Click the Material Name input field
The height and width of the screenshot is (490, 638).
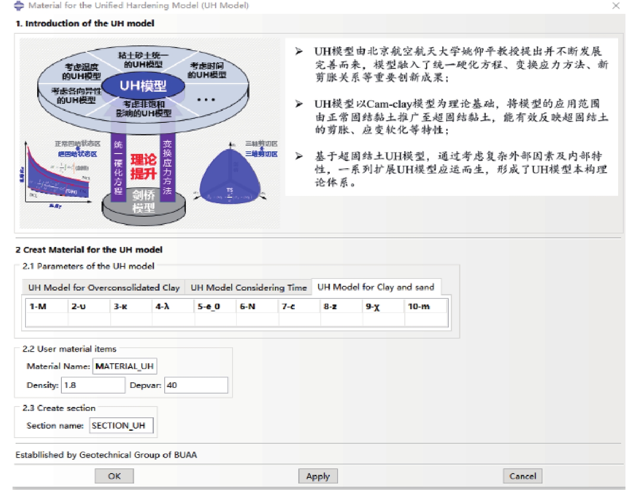tap(124, 366)
